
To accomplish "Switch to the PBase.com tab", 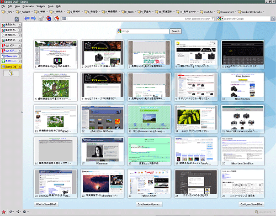I will (9, 56).
